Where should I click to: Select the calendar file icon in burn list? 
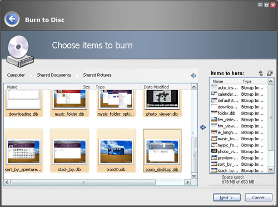point(214,94)
